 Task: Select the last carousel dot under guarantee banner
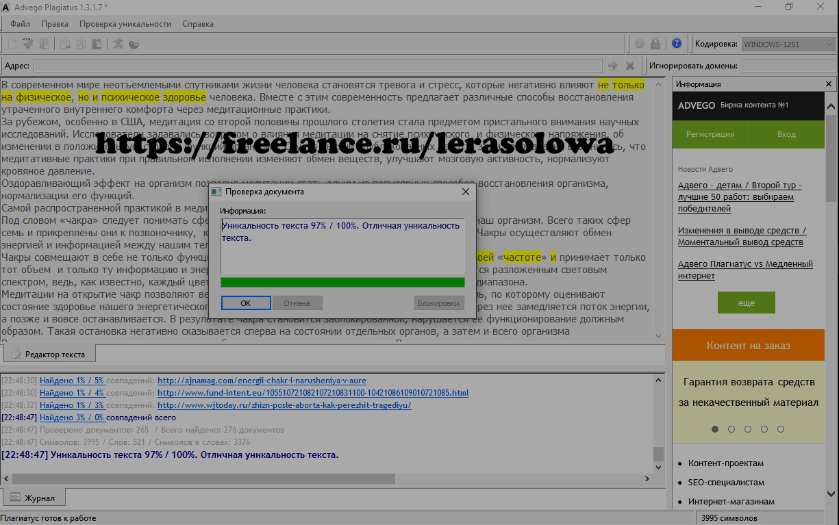coord(781,429)
